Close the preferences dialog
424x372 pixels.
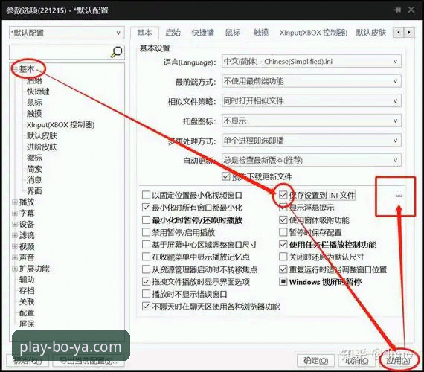click(x=411, y=10)
